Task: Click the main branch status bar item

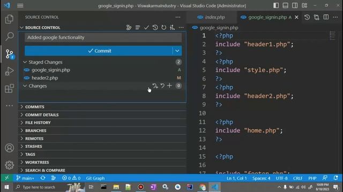Action: pos(25,178)
